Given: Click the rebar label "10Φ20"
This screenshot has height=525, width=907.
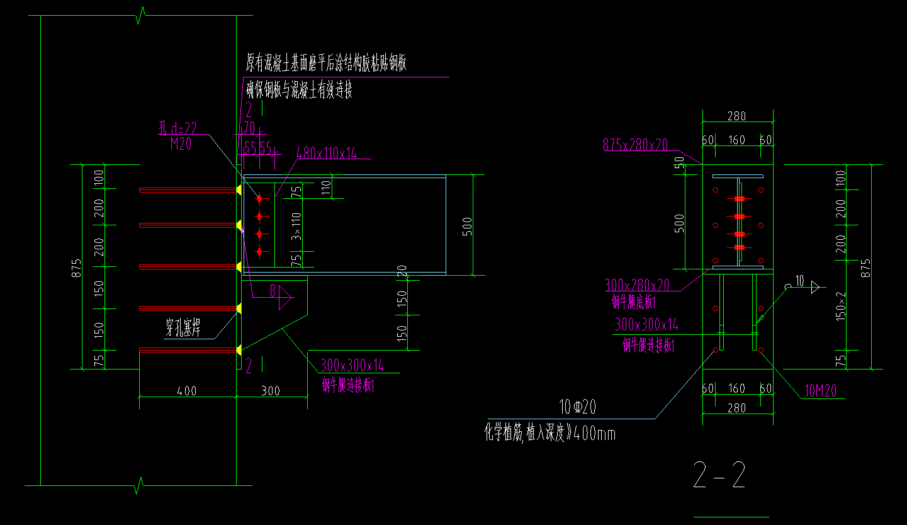Looking at the screenshot, I should point(577,407).
